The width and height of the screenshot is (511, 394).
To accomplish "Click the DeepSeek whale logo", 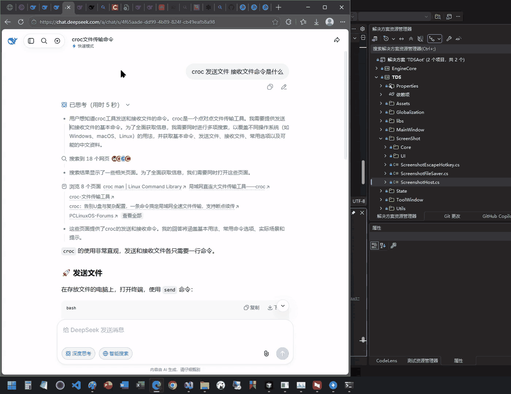I will coord(13,41).
